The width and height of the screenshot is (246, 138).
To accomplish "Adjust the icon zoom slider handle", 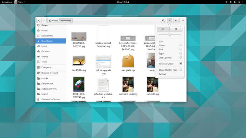I will 169,34.
